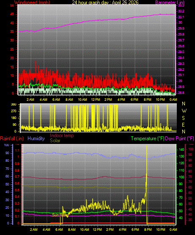
Task: Click "8 PM" under the windspeed graph
Action: tap(147, 100)
